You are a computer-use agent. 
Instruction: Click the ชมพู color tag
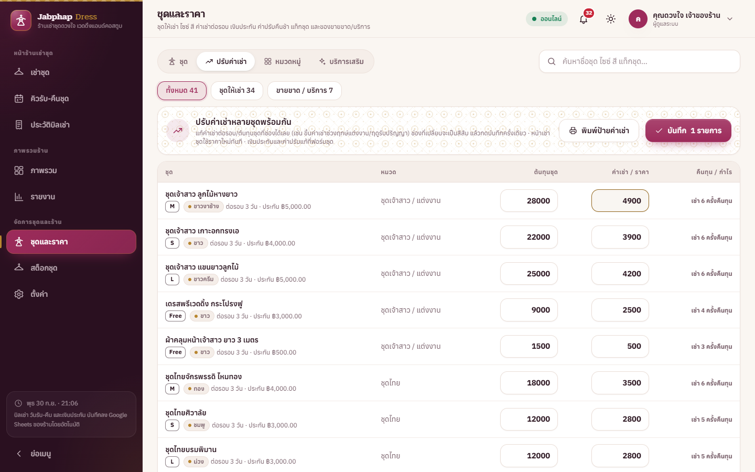pyautogui.click(x=197, y=425)
